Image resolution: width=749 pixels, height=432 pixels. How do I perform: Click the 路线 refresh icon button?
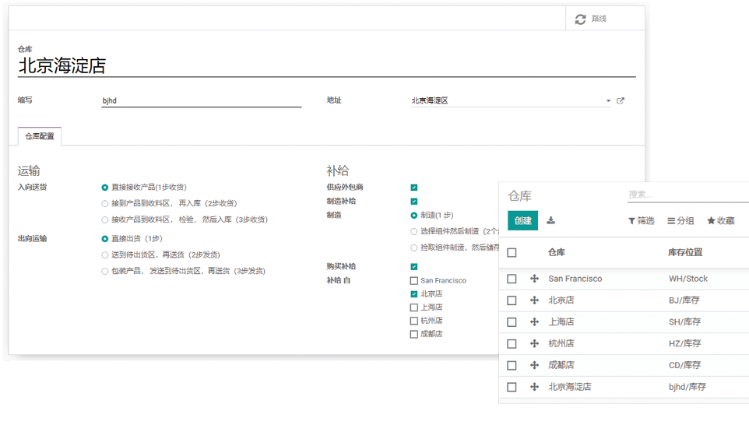click(x=581, y=19)
